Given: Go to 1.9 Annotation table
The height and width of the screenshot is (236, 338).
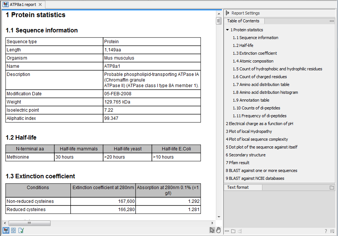Looking at the screenshot, I should coord(251,100).
